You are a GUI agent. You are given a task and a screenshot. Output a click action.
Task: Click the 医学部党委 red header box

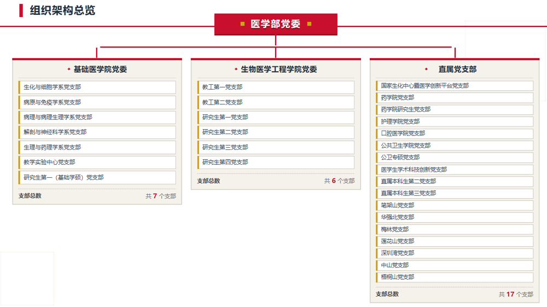(x=276, y=24)
